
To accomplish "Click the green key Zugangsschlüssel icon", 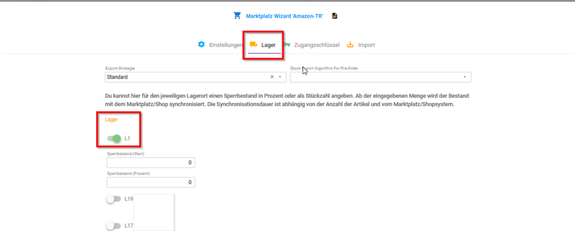I will tap(287, 44).
